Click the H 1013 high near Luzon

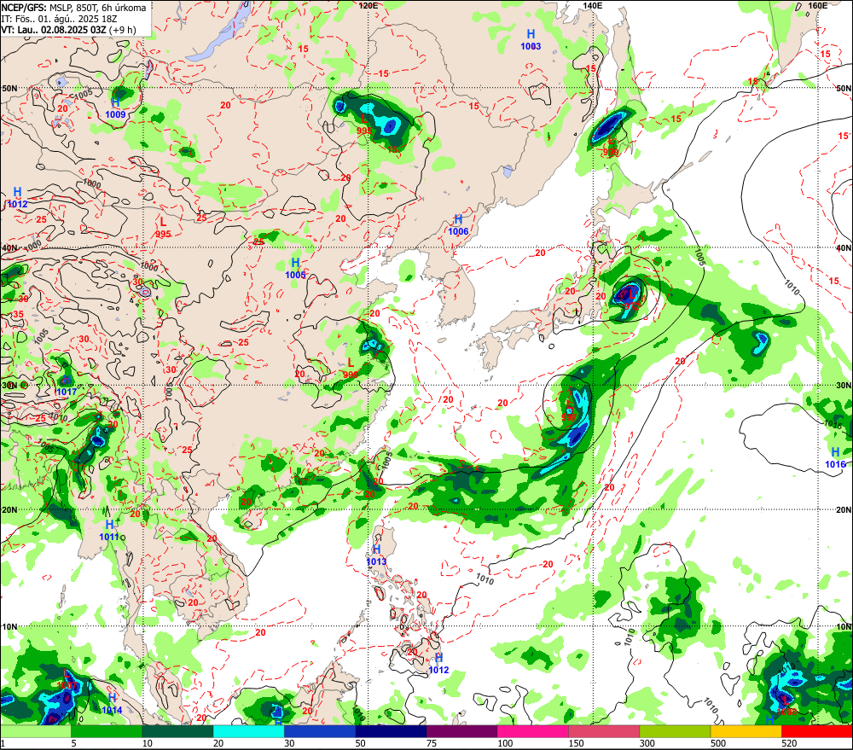(376, 555)
